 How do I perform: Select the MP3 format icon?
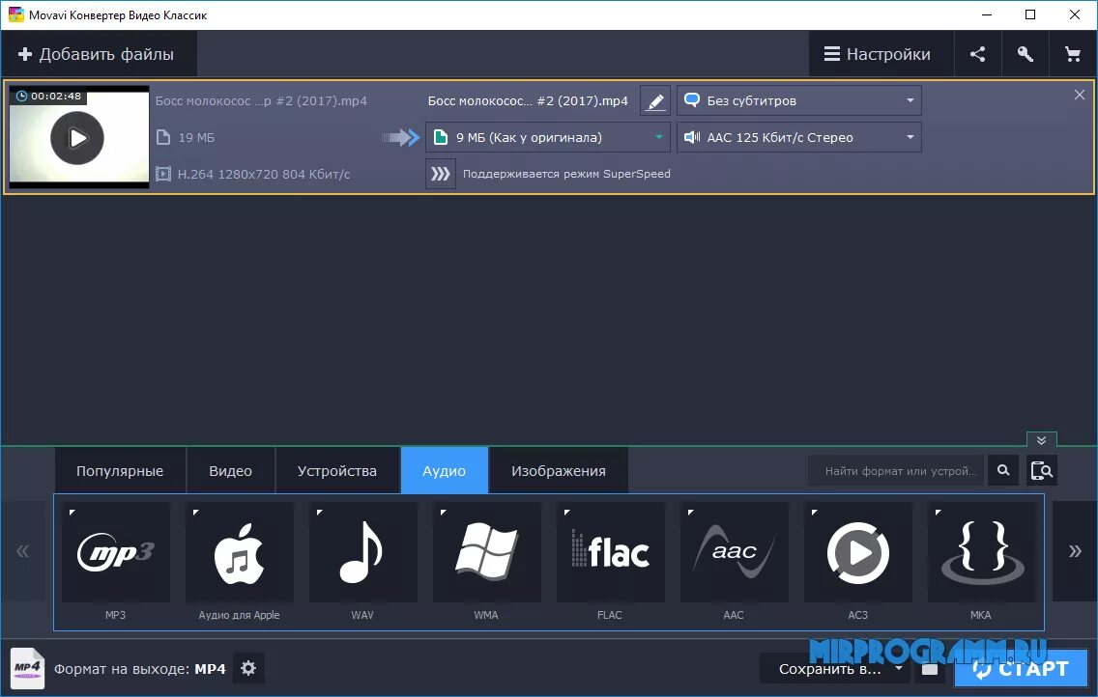pos(116,551)
